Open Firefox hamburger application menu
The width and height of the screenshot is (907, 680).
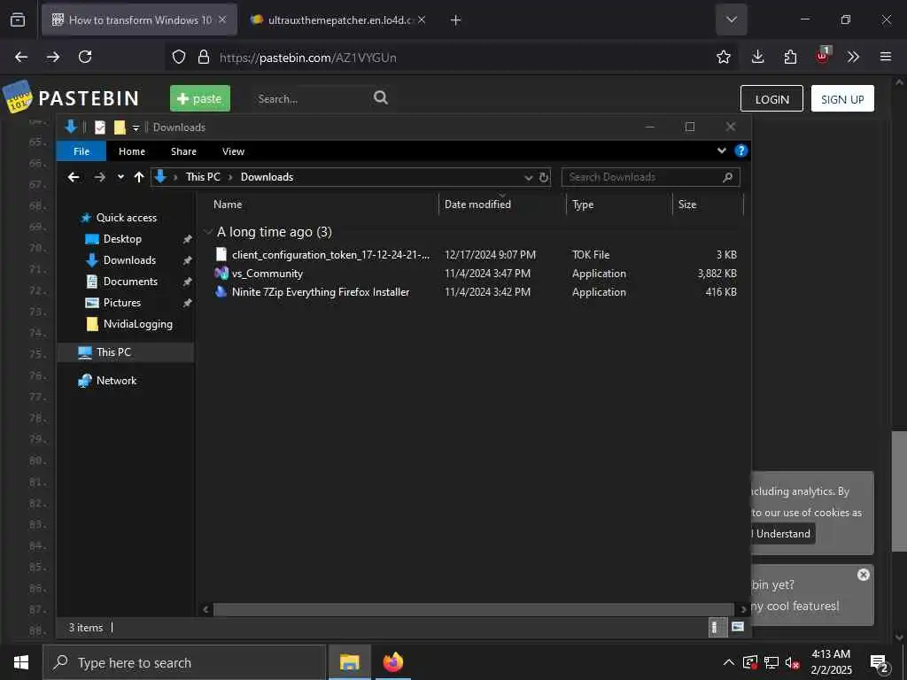click(886, 57)
